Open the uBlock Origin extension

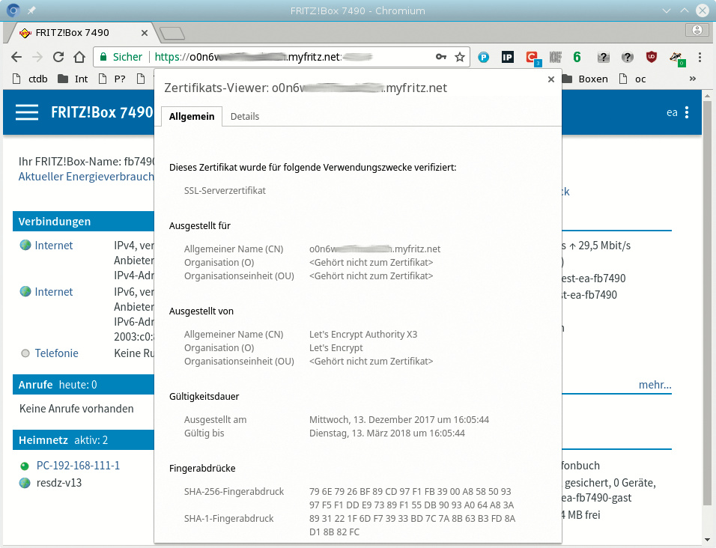coord(652,57)
